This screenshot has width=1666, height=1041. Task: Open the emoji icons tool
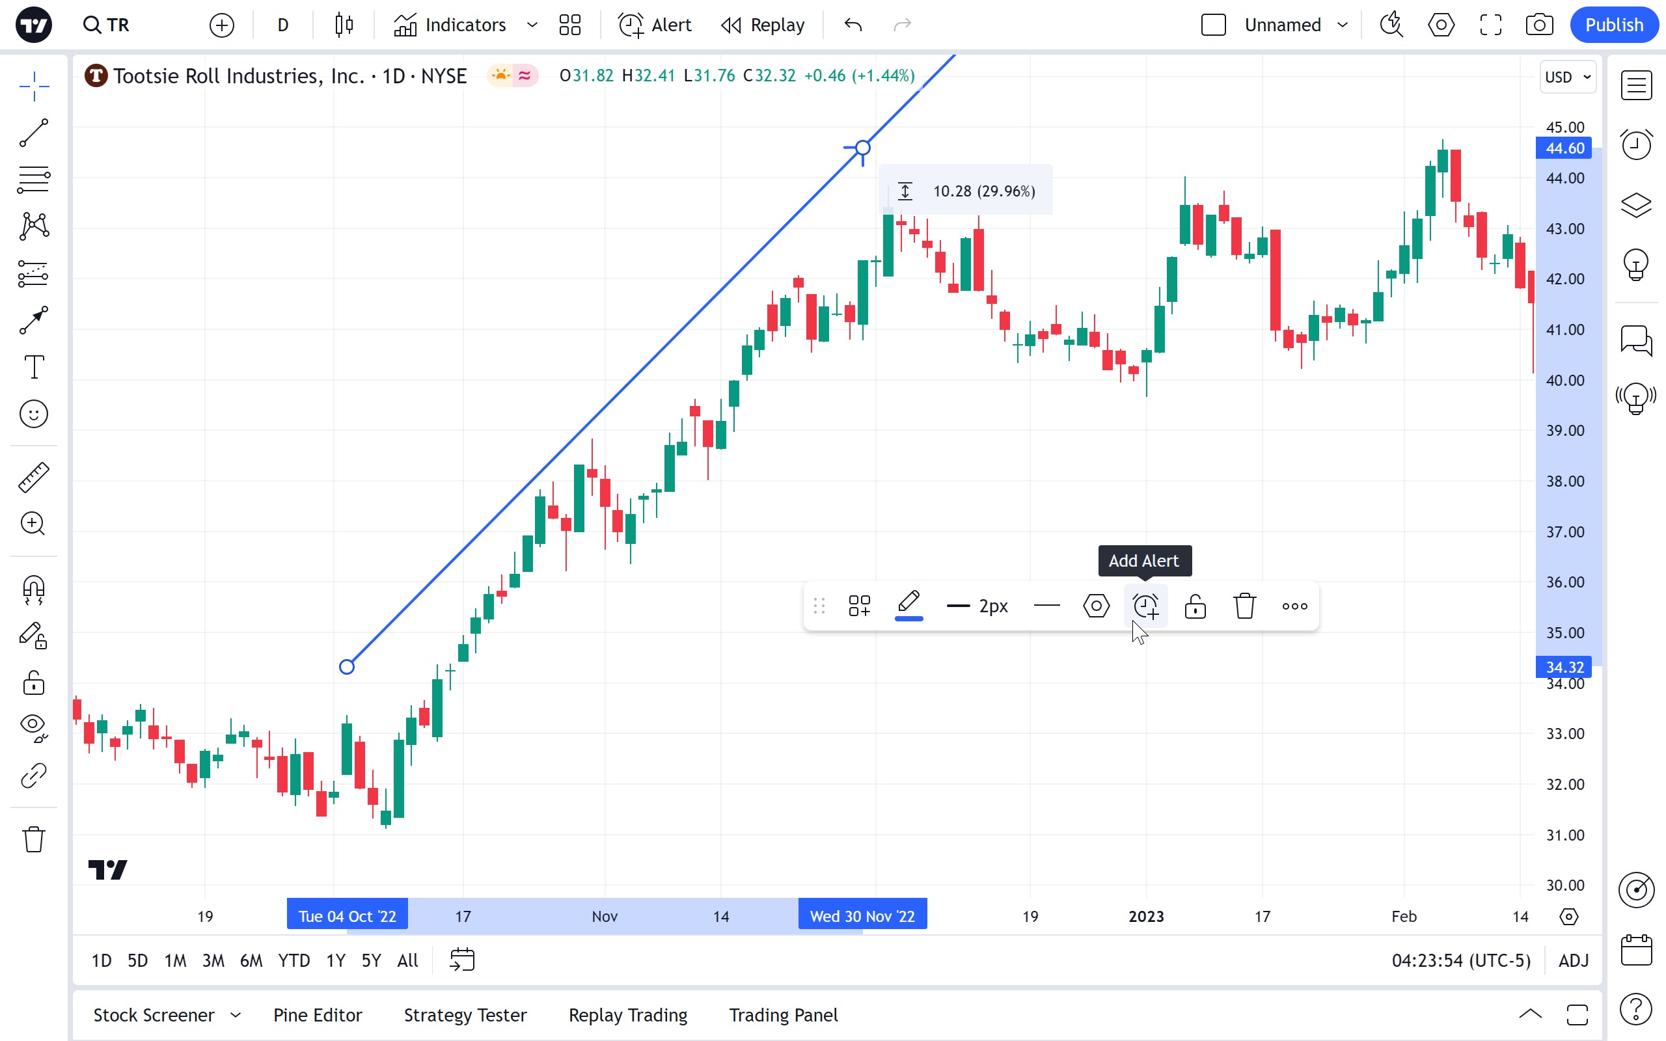pyautogui.click(x=33, y=414)
